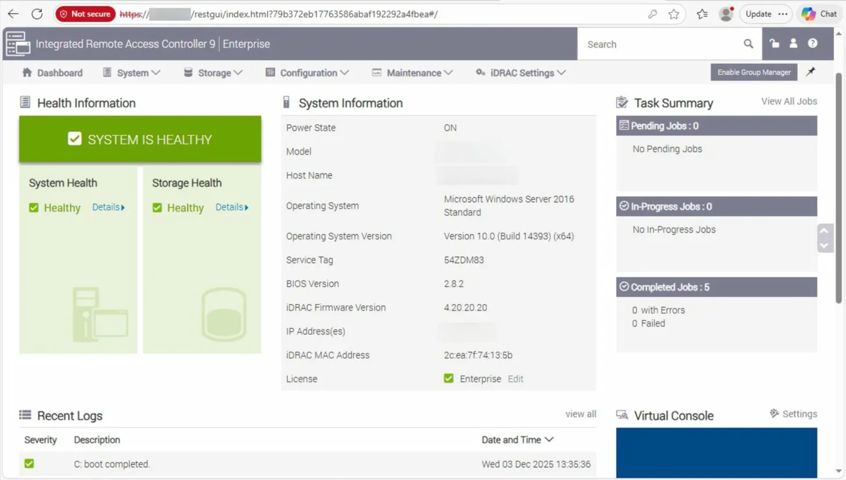Open the help question mark icon
Image resolution: width=846 pixels, height=480 pixels.
point(812,44)
